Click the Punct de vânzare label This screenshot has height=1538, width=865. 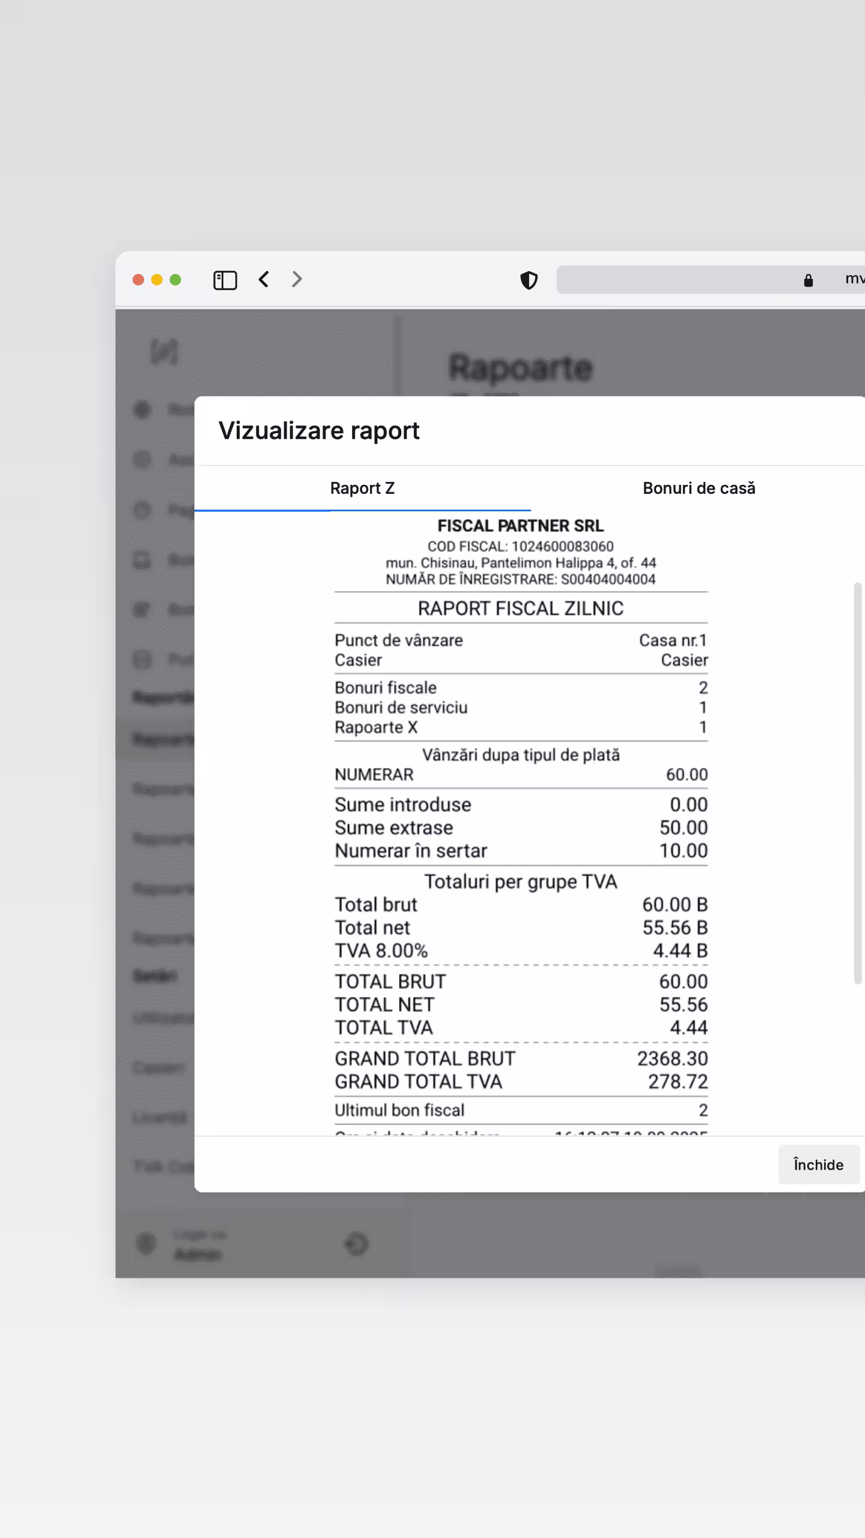click(399, 640)
